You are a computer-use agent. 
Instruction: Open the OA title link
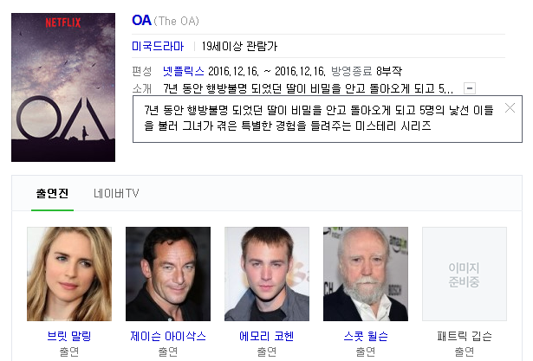[141, 21]
